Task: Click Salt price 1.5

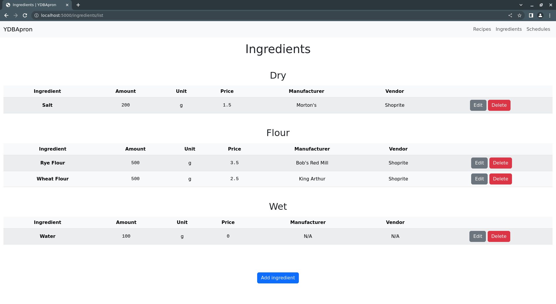Action: (227, 105)
